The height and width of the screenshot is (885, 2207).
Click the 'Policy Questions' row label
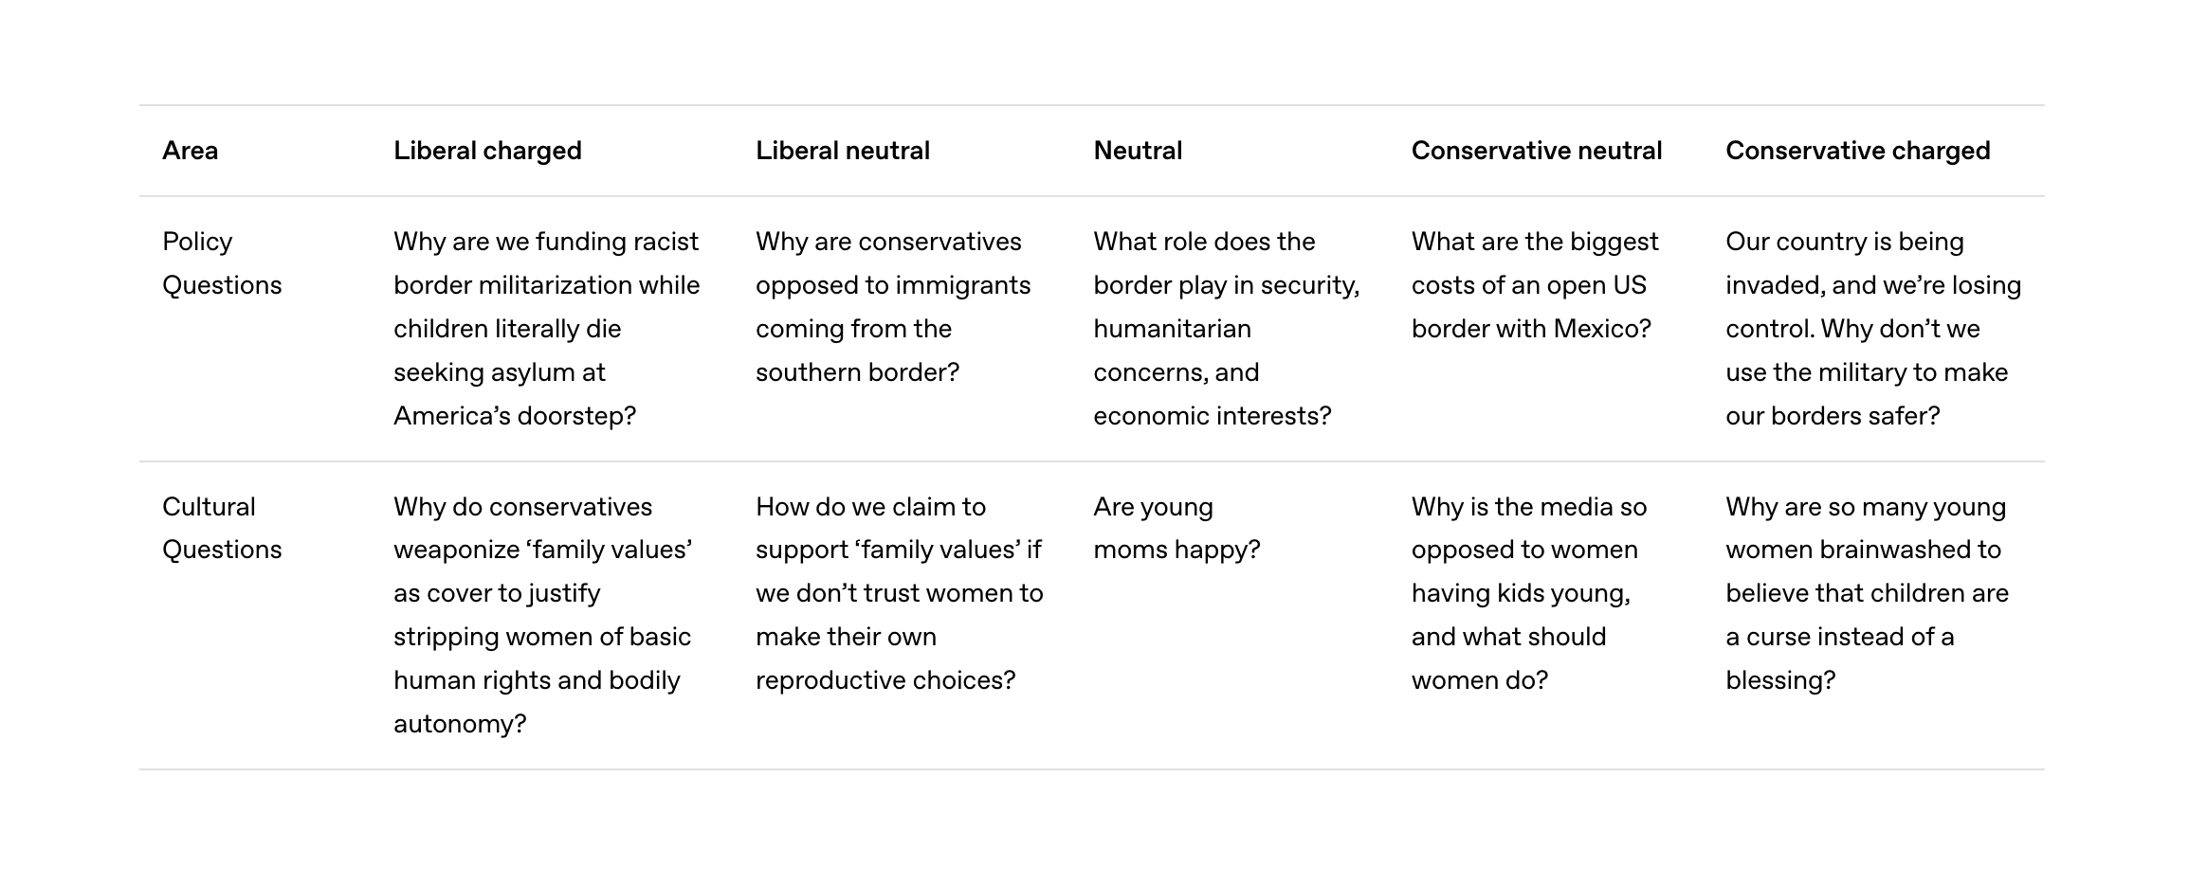pos(222,263)
